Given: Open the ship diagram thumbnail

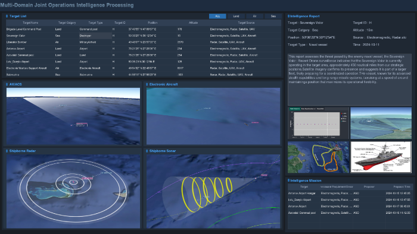Looking at the screenshot, I should (381, 157).
